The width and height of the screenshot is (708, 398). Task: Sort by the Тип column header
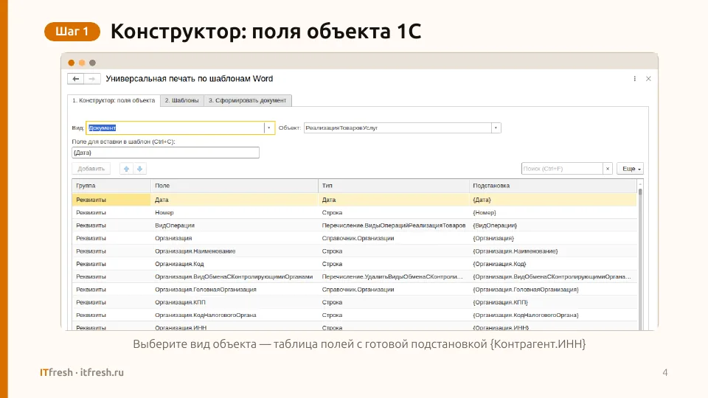point(394,186)
